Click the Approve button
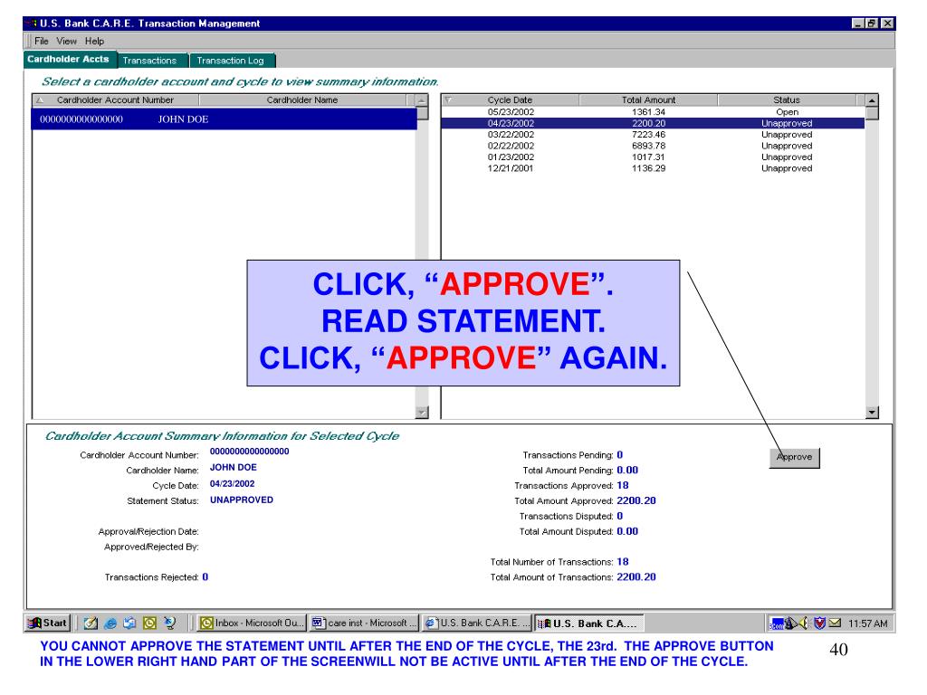 (794, 457)
